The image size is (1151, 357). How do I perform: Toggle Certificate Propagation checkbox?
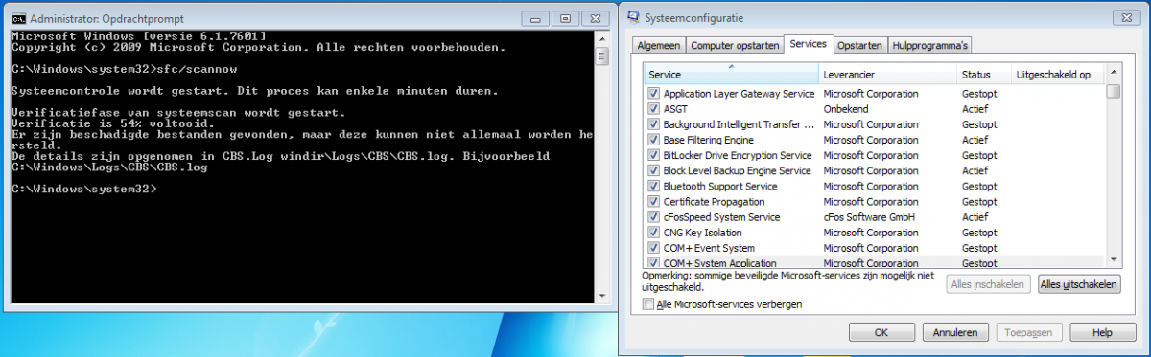(x=653, y=202)
